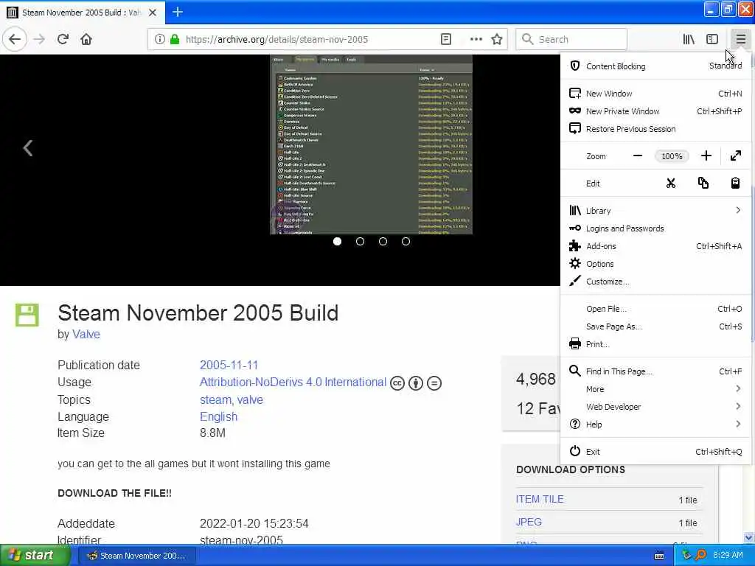Select Steam November taskbar button

[136, 556]
